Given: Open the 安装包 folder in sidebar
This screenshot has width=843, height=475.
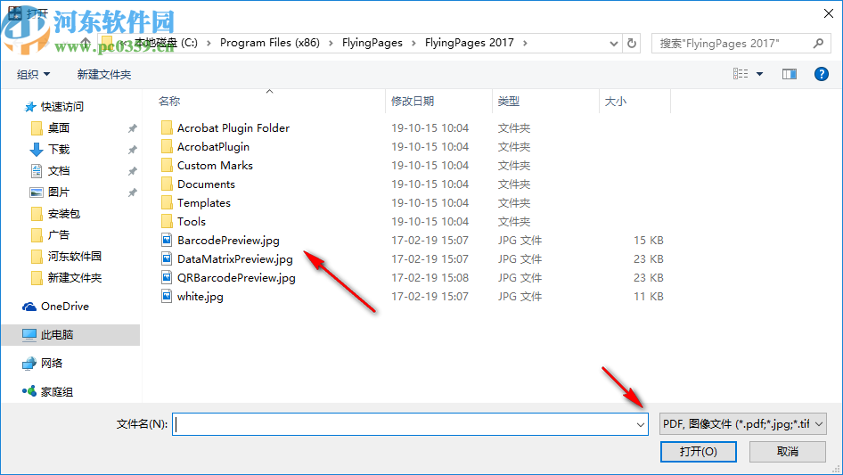Looking at the screenshot, I should (63, 214).
